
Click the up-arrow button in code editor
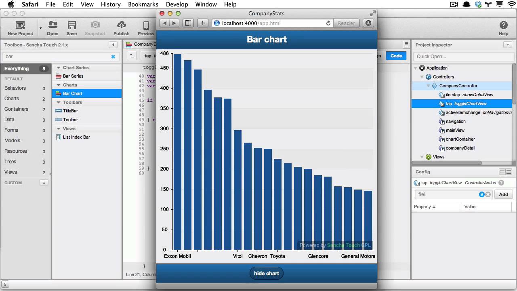132,56
